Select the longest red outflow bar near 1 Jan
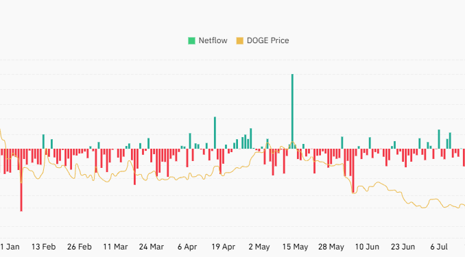Viewport: 465px width, 257px height. (x=21, y=180)
